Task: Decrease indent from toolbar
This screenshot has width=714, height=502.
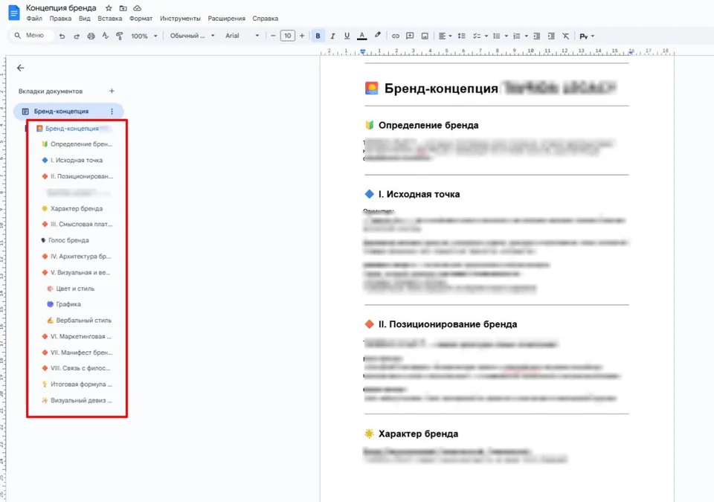Action: [x=537, y=36]
